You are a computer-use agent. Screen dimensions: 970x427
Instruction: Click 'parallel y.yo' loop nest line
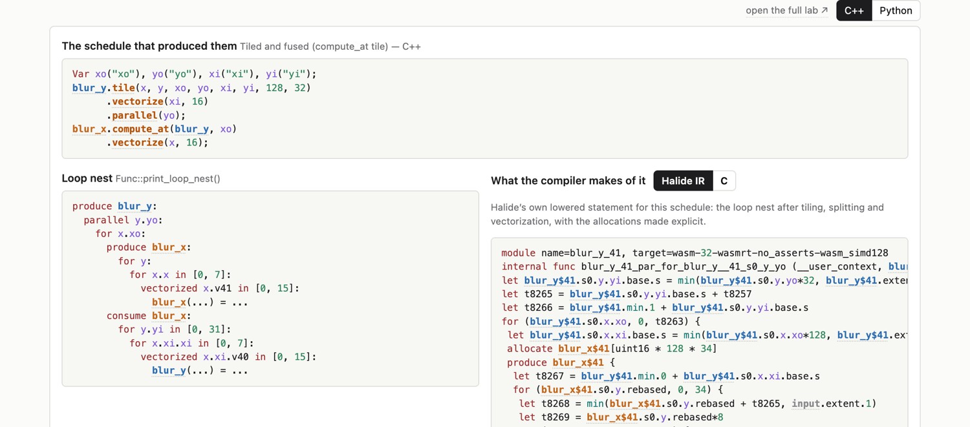[x=123, y=220]
